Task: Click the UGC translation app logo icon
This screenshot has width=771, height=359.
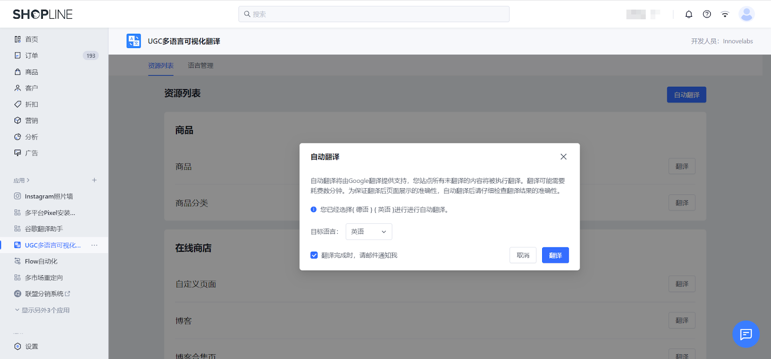Action: tap(133, 41)
